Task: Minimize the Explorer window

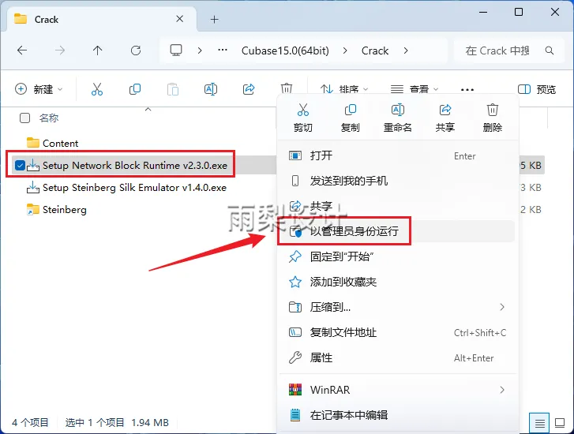Action: [x=483, y=12]
